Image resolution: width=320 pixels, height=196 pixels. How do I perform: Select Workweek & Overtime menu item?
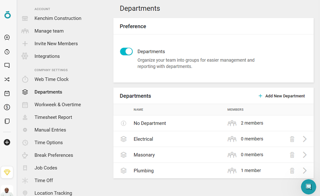pos(58,105)
